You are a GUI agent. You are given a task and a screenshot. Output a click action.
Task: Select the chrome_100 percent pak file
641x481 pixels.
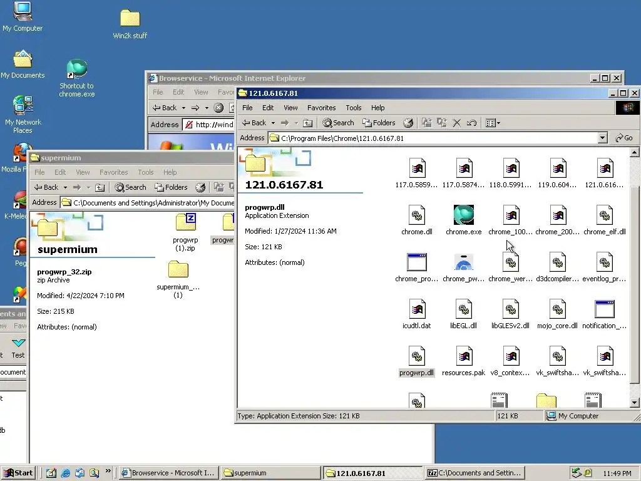510,220
